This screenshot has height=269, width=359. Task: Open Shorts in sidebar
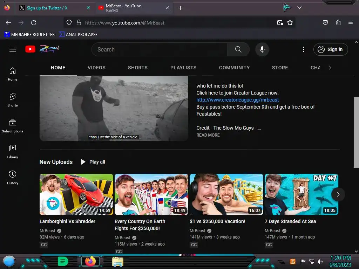pos(13,100)
